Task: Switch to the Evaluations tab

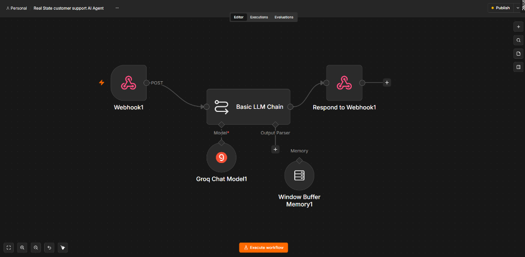Action: pyautogui.click(x=284, y=17)
